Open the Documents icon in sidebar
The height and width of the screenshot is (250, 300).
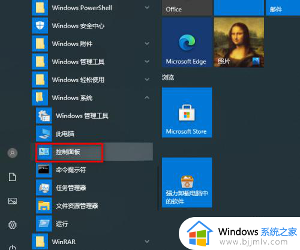[13, 177]
